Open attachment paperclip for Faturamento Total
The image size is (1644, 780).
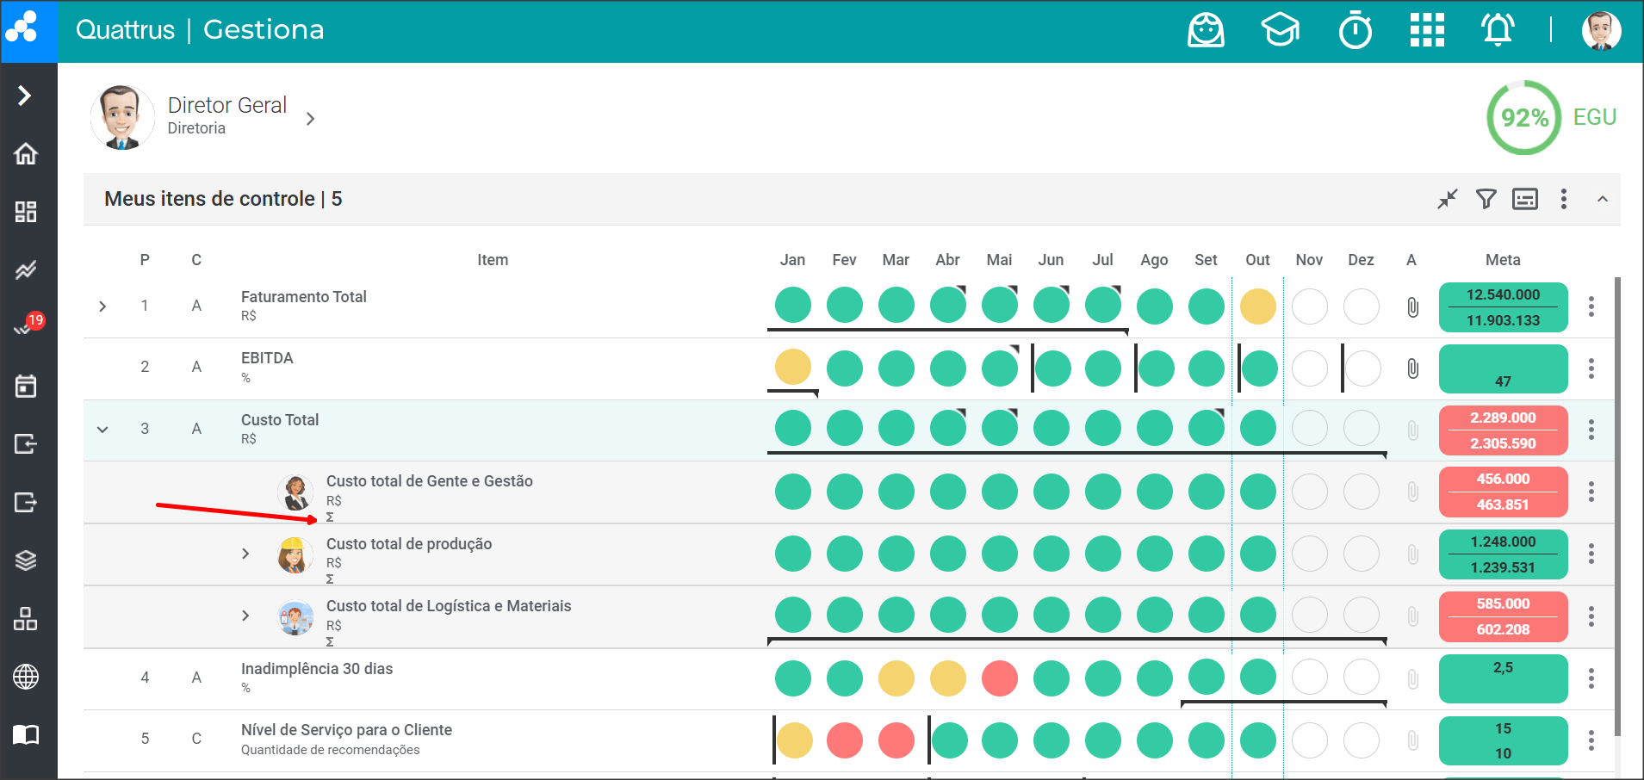pyautogui.click(x=1412, y=307)
